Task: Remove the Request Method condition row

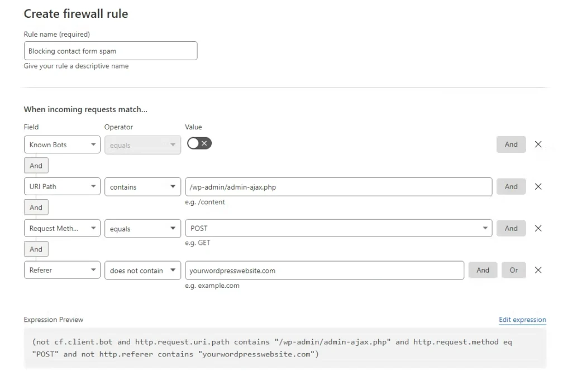Action: coord(538,228)
